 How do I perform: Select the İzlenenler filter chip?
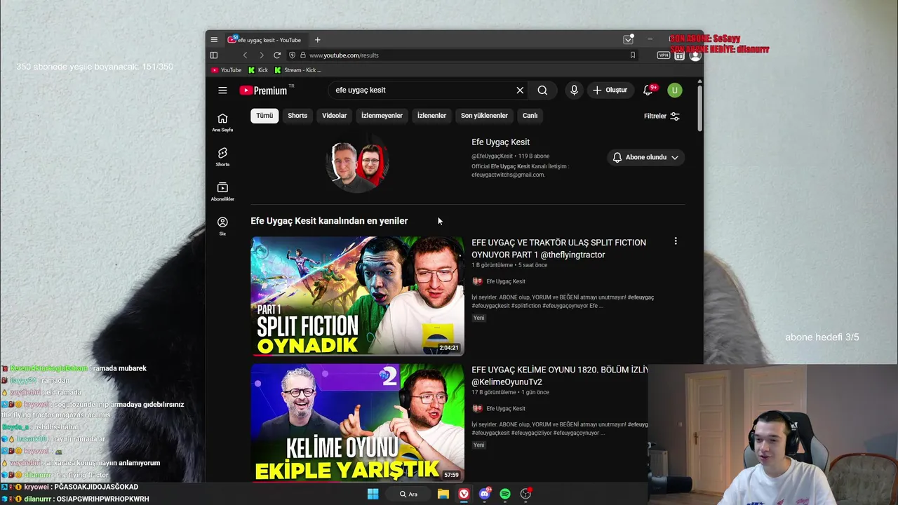click(x=431, y=116)
